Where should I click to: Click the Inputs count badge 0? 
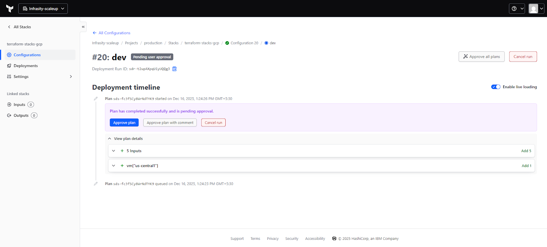pyautogui.click(x=31, y=105)
